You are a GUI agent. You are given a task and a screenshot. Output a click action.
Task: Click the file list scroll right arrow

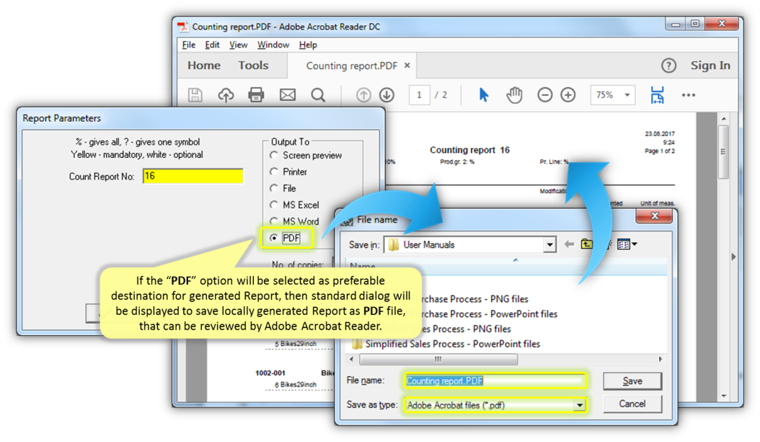click(x=660, y=359)
